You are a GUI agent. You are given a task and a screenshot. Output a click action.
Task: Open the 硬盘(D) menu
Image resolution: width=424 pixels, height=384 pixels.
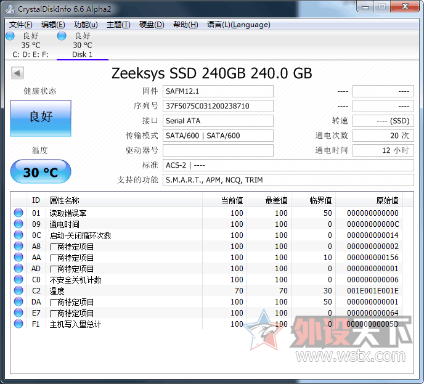[x=152, y=25]
